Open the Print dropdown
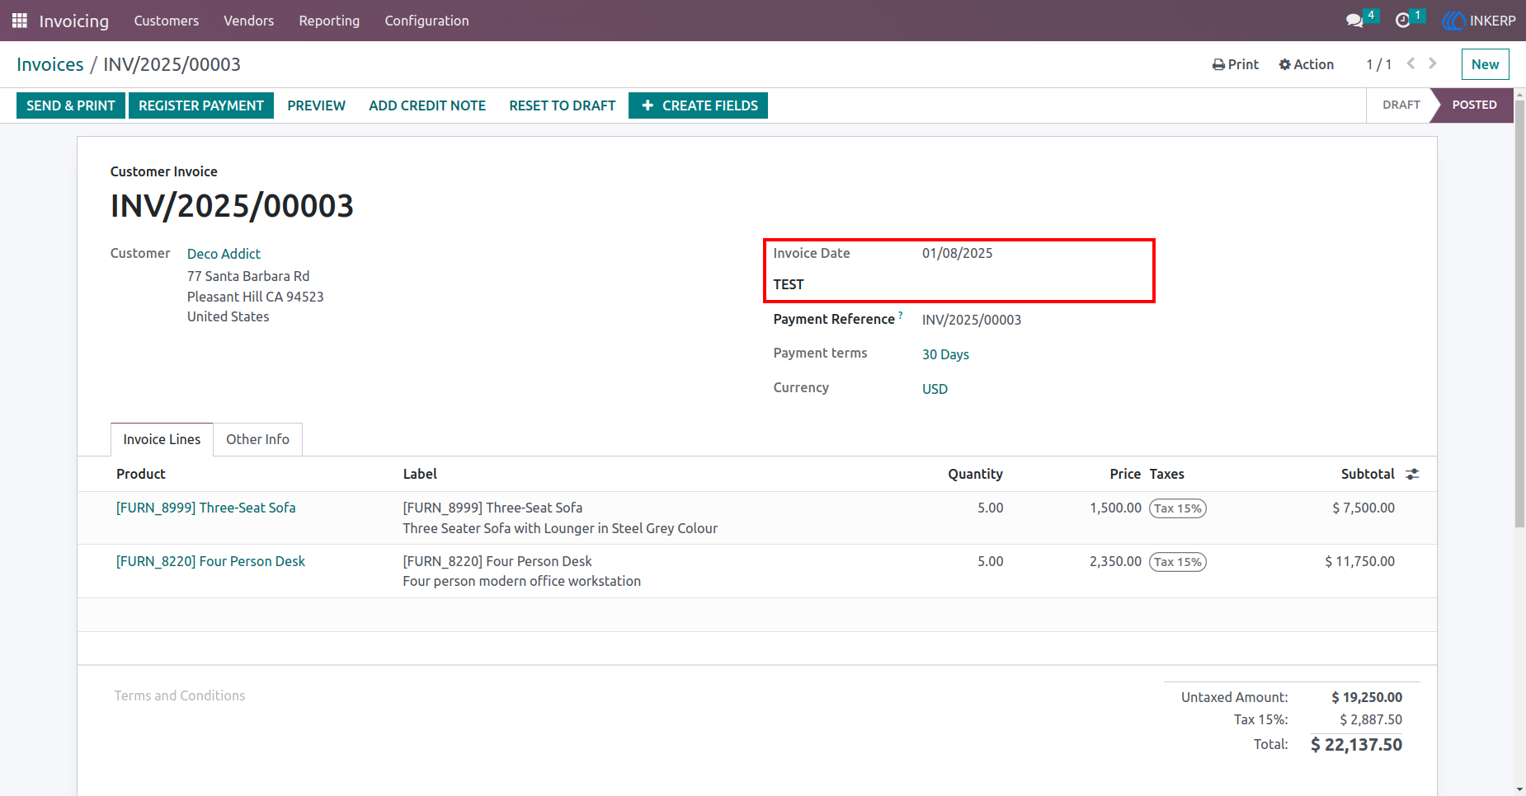The image size is (1526, 796). pyautogui.click(x=1236, y=64)
